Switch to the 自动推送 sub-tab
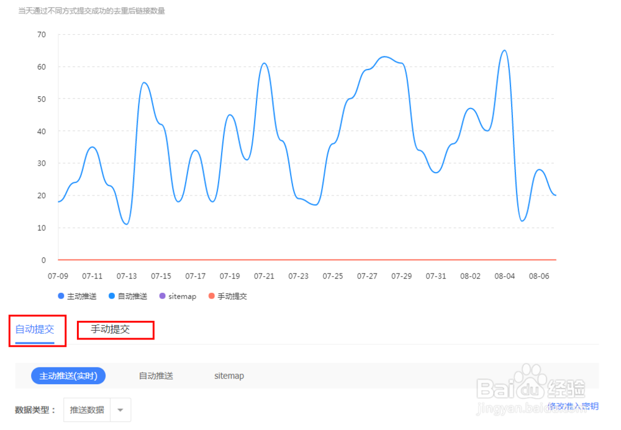Viewport: 621px width, 430px height. [156, 376]
